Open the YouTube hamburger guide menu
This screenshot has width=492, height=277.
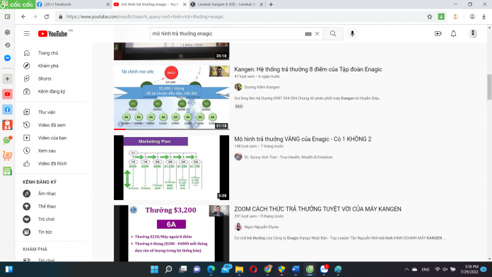point(27,34)
